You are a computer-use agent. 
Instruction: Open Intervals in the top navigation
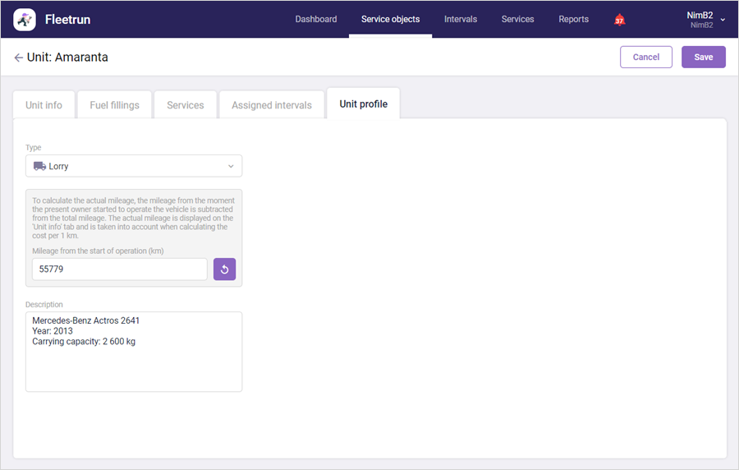pyautogui.click(x=461, y=20)
